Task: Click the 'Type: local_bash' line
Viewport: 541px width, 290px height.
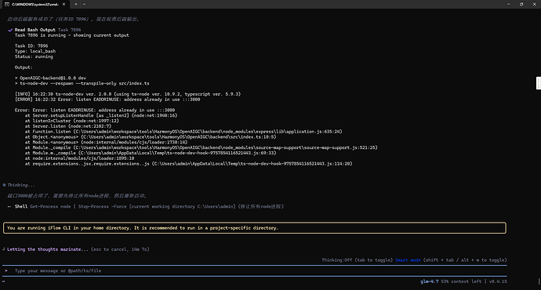Action: (35, 52)
